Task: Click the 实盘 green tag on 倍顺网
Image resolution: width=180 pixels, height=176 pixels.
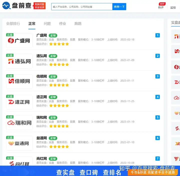Action: tap(10, 76)
